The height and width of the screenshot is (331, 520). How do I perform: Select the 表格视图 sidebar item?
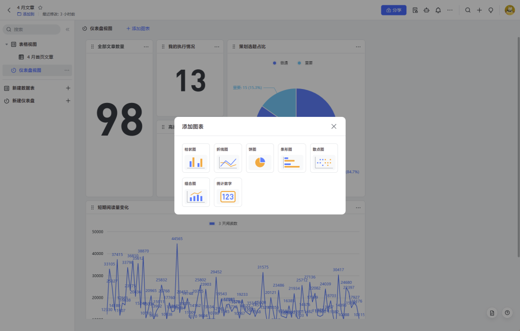(x=28, y=44)
